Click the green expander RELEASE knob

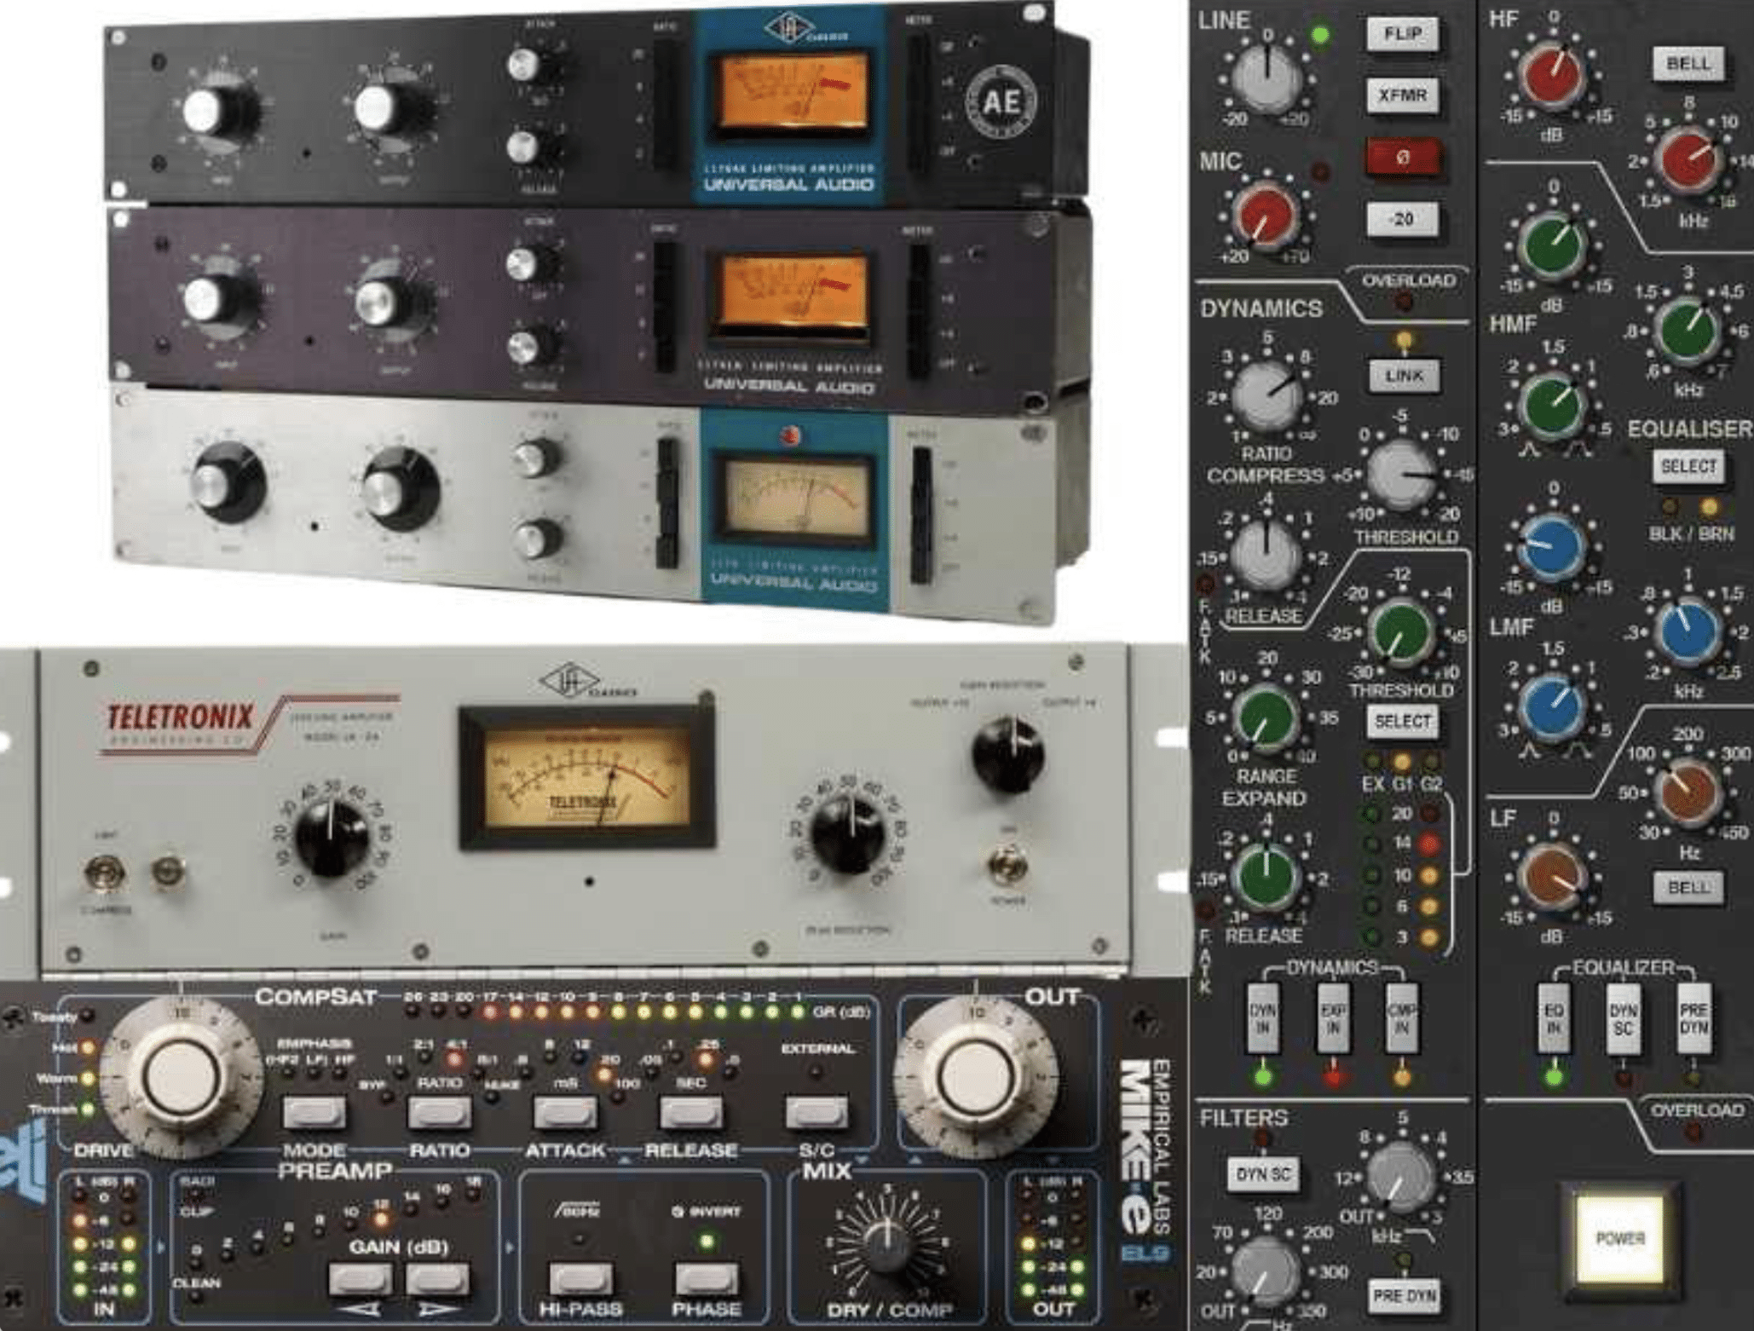coord(1266,876)
